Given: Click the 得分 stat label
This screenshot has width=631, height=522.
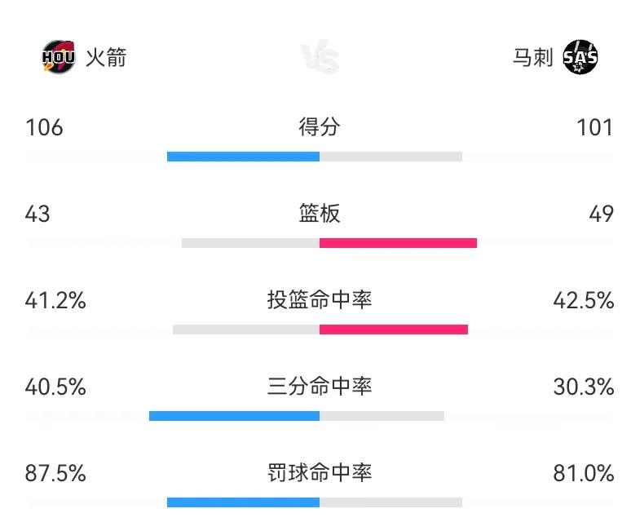Looking at the screenshot, I should 320,126.
